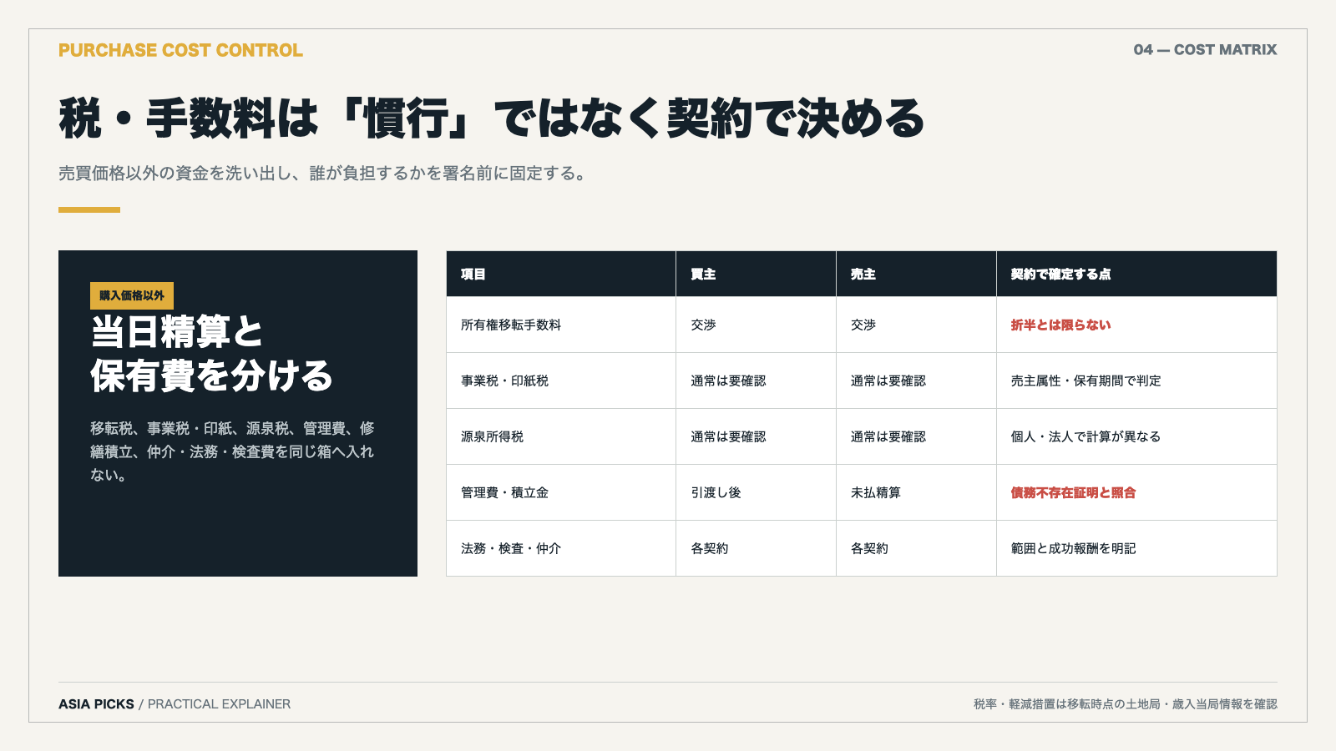Select the slide title 税・手数料は「慣行」ではなく契約で決める
This screenshot has width=1336, height=751.
click(492, 118)
